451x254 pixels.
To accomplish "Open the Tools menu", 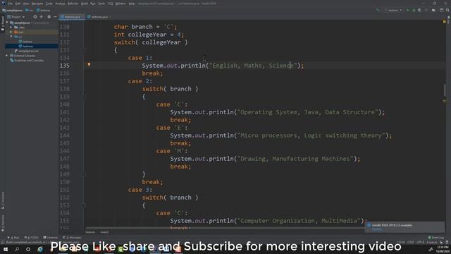I will point(101,4).
